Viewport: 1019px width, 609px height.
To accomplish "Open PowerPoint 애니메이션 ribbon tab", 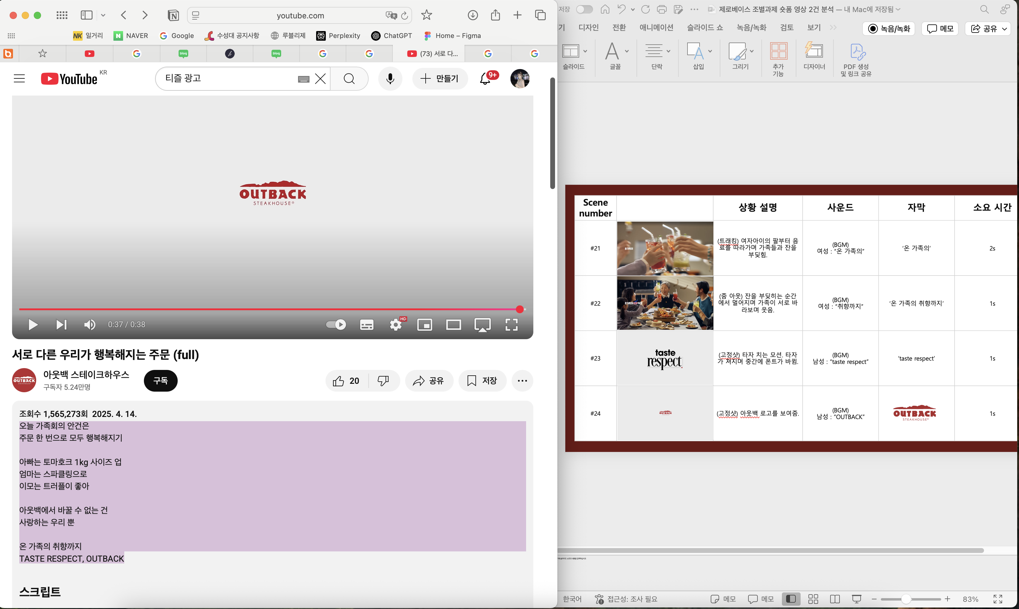I will [x=656, y=27].
